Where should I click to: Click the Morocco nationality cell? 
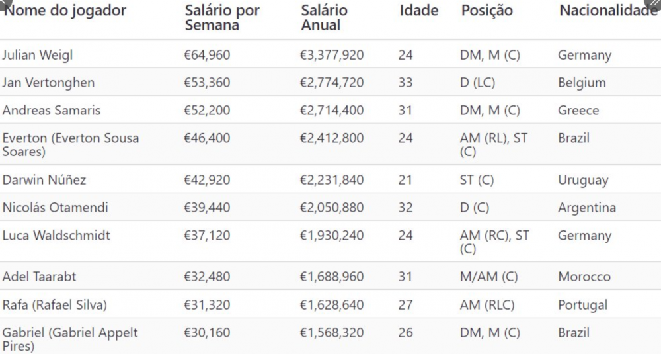[584, 277]
